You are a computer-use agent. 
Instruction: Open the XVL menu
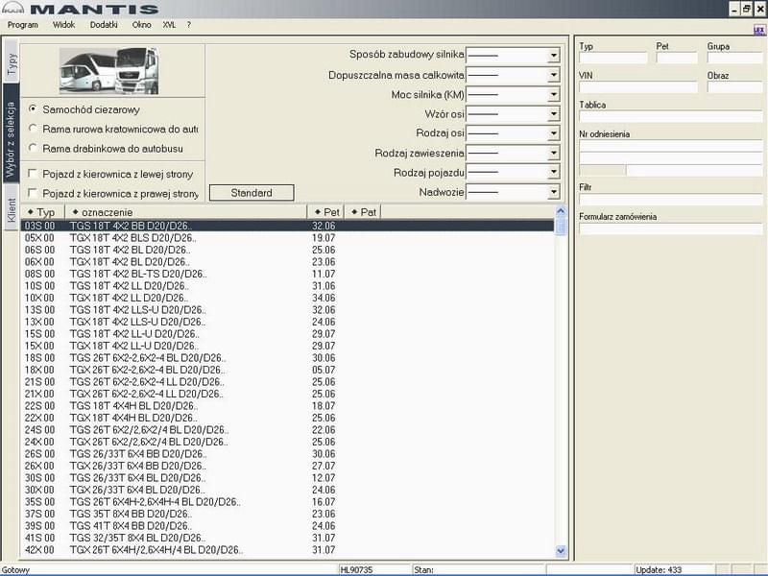(x=169, y=25)
